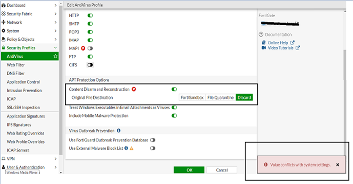This screenshot has width=353, height=184.
Task: Click the Video Tutorials camera icon
Action: tap(263, 48)
